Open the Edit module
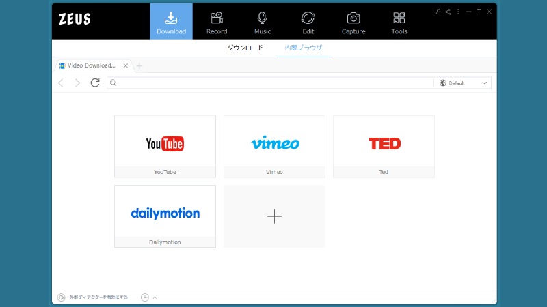 pos(308,22)
